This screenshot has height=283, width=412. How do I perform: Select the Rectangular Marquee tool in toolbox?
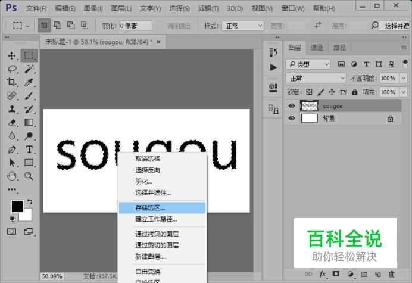tap(29, 55)
